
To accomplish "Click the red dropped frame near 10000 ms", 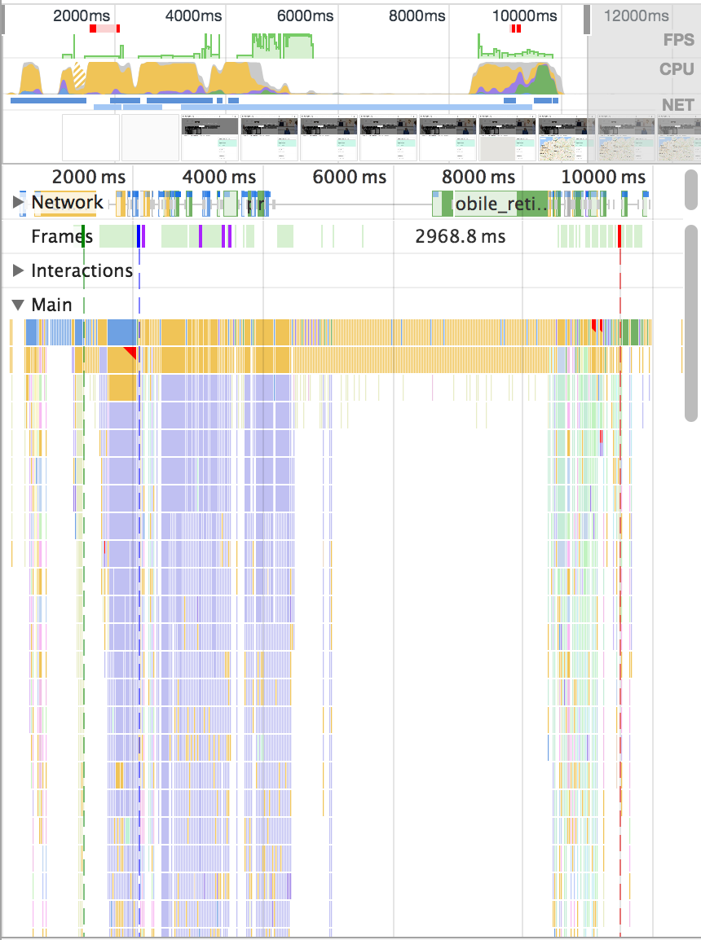I will (x=619, y=236).
